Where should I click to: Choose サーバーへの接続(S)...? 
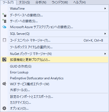(54, 21)
